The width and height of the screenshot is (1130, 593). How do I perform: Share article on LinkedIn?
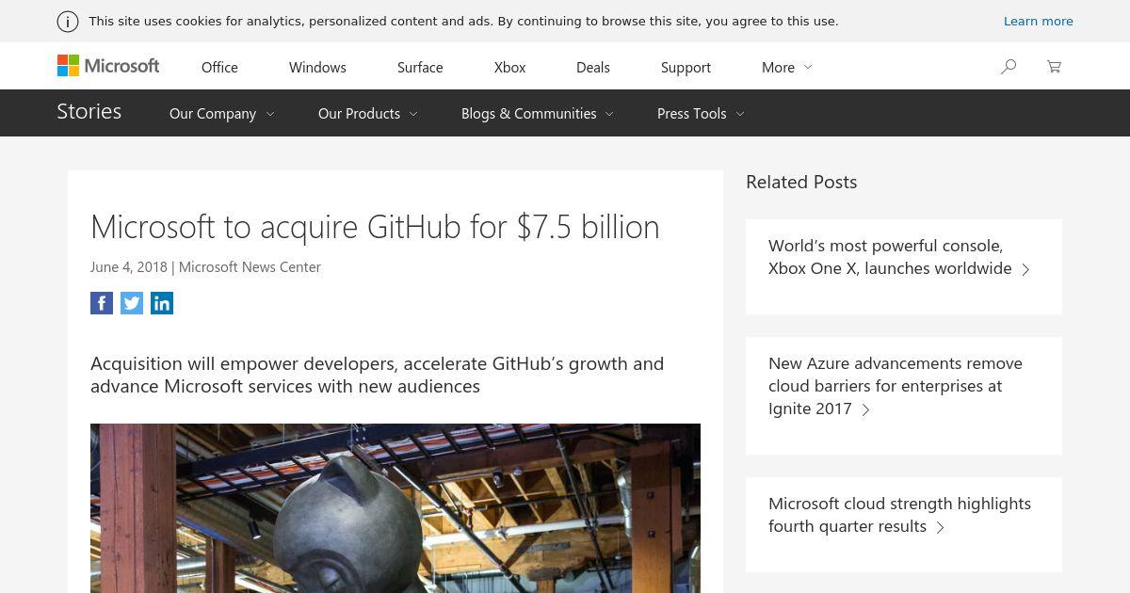click(x=162, y=303)
